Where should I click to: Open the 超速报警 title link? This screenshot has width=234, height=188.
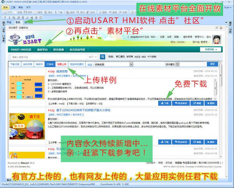pyautogui.click(x=62, y=71)
